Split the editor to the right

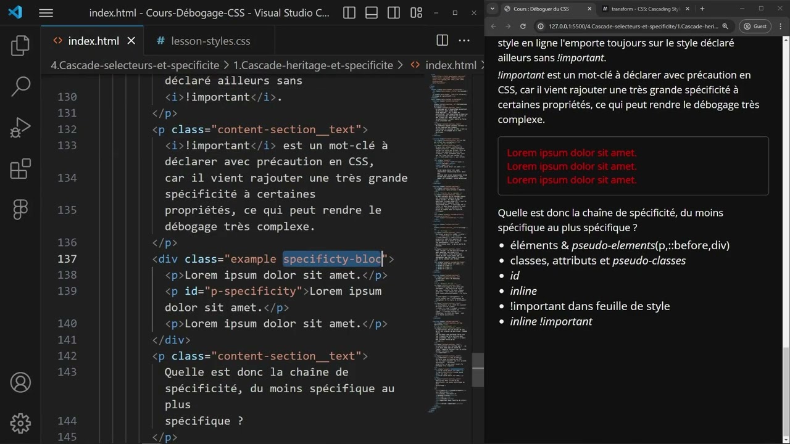click(443, 41)
